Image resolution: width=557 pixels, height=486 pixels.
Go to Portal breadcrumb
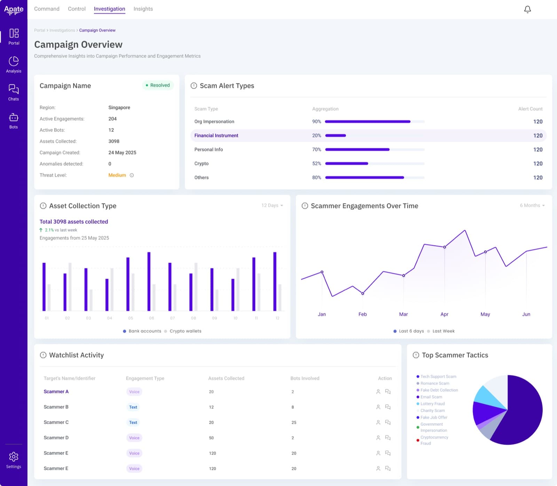40,30
